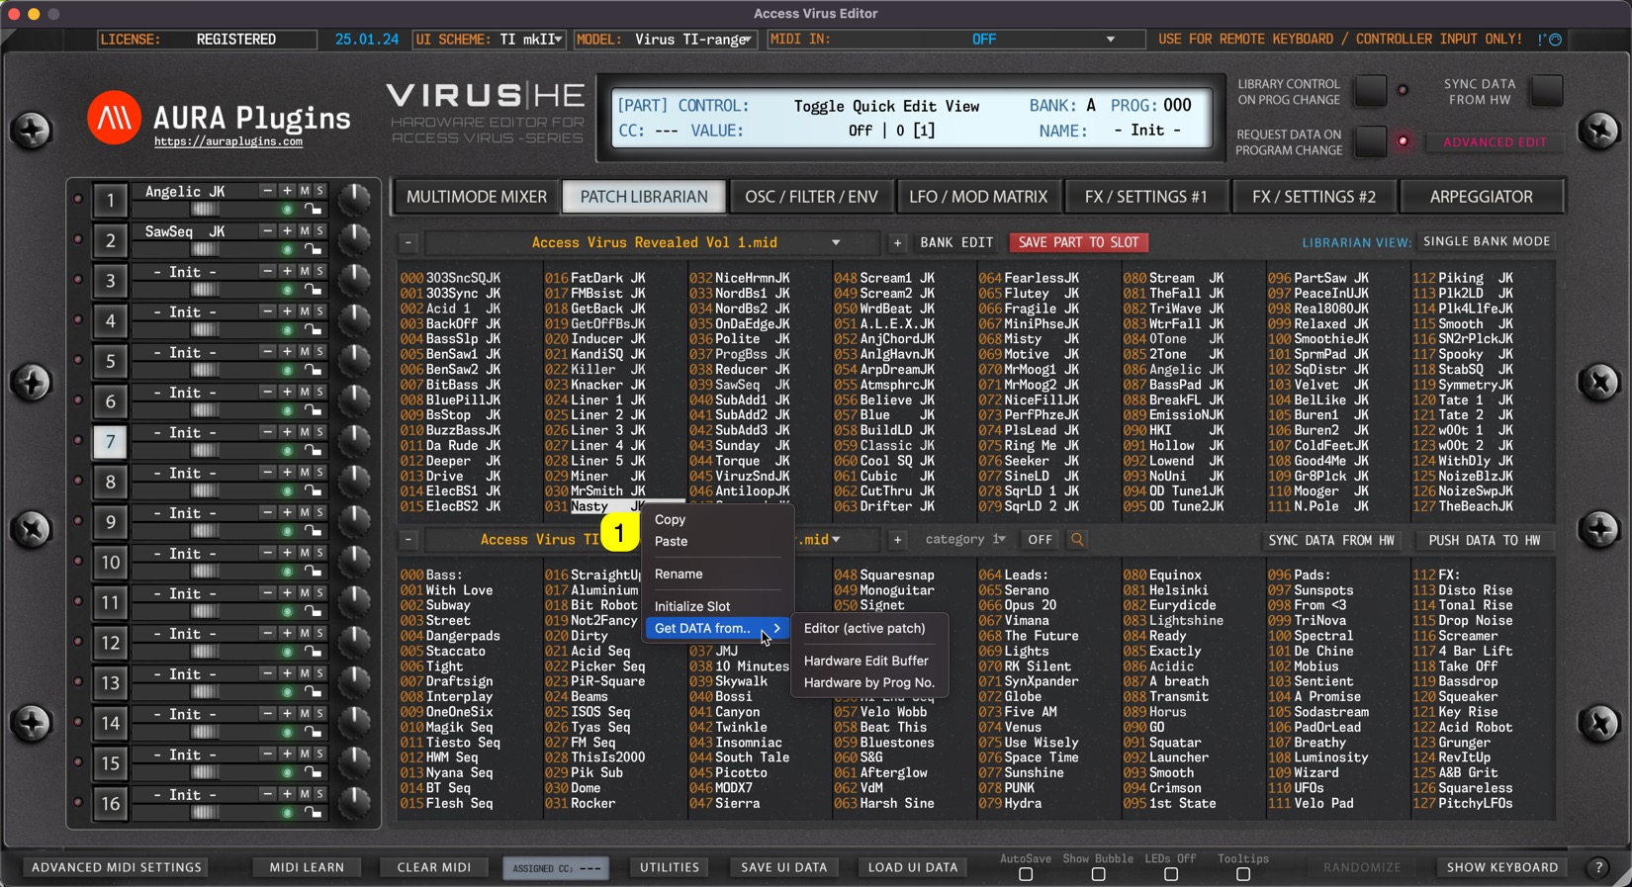Screen dimensions: 1632x887
Task: Enable the AutoSave checkbox
Action: [1026, 874]
